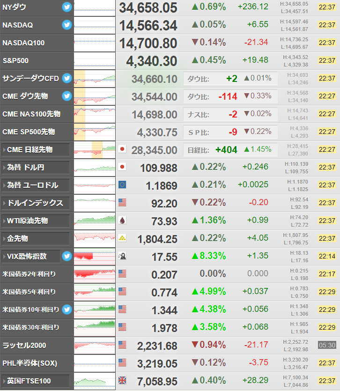Click the 05:30 timestamp on ラッセル2000 row
Screen dimensions: 340x391
(x=327, y=345)
